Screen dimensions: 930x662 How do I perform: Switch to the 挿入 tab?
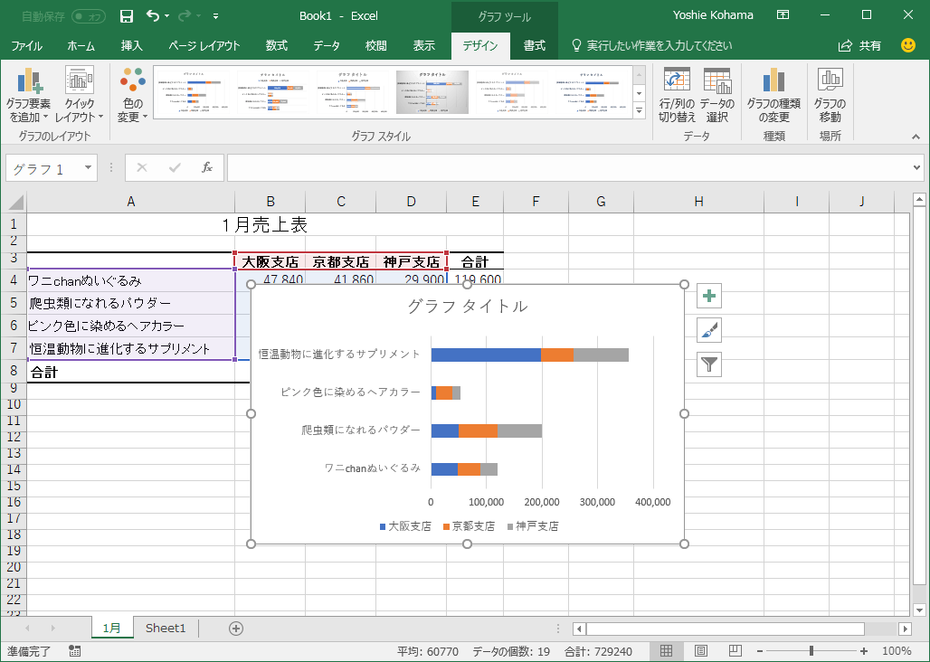(x=131, y=45)
